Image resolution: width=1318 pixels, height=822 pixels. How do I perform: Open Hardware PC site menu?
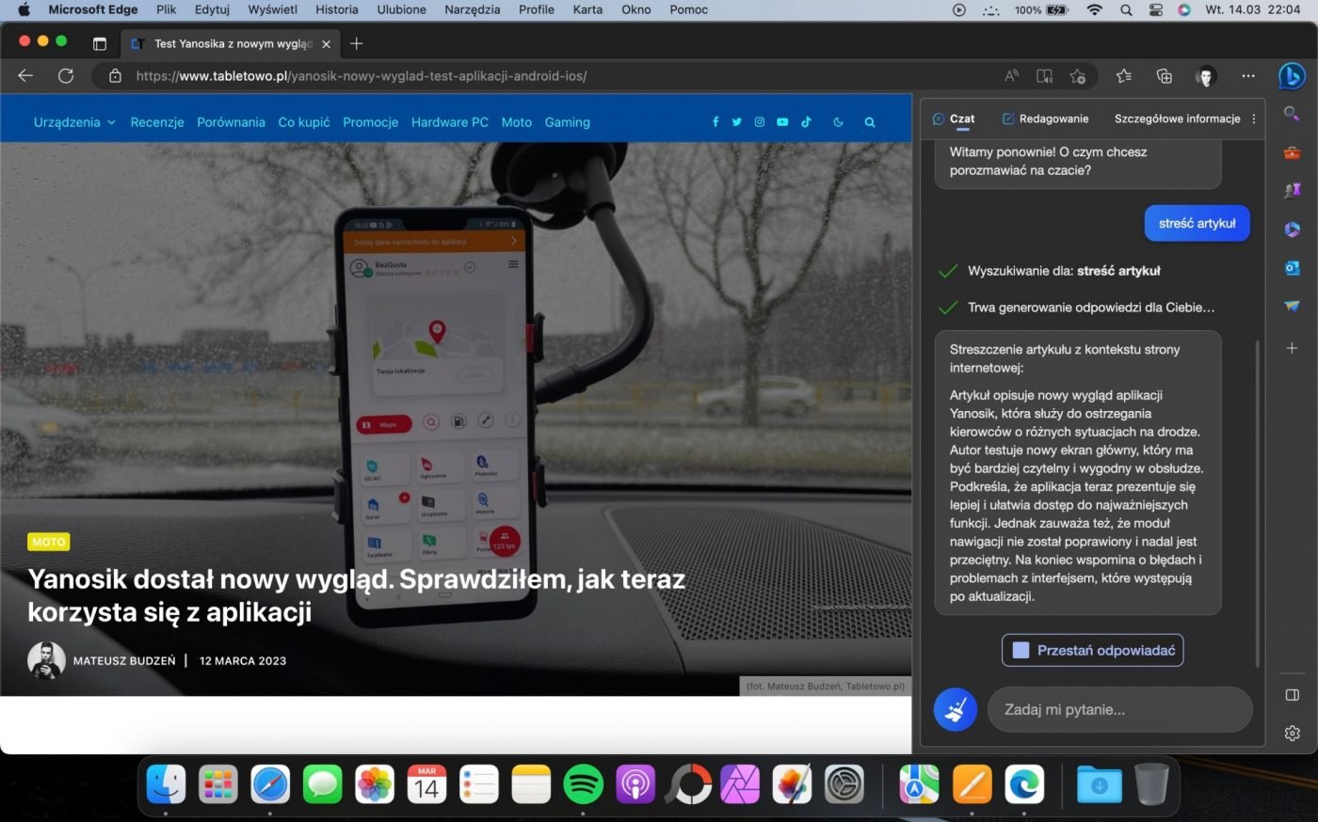click(x=450, y=122)
